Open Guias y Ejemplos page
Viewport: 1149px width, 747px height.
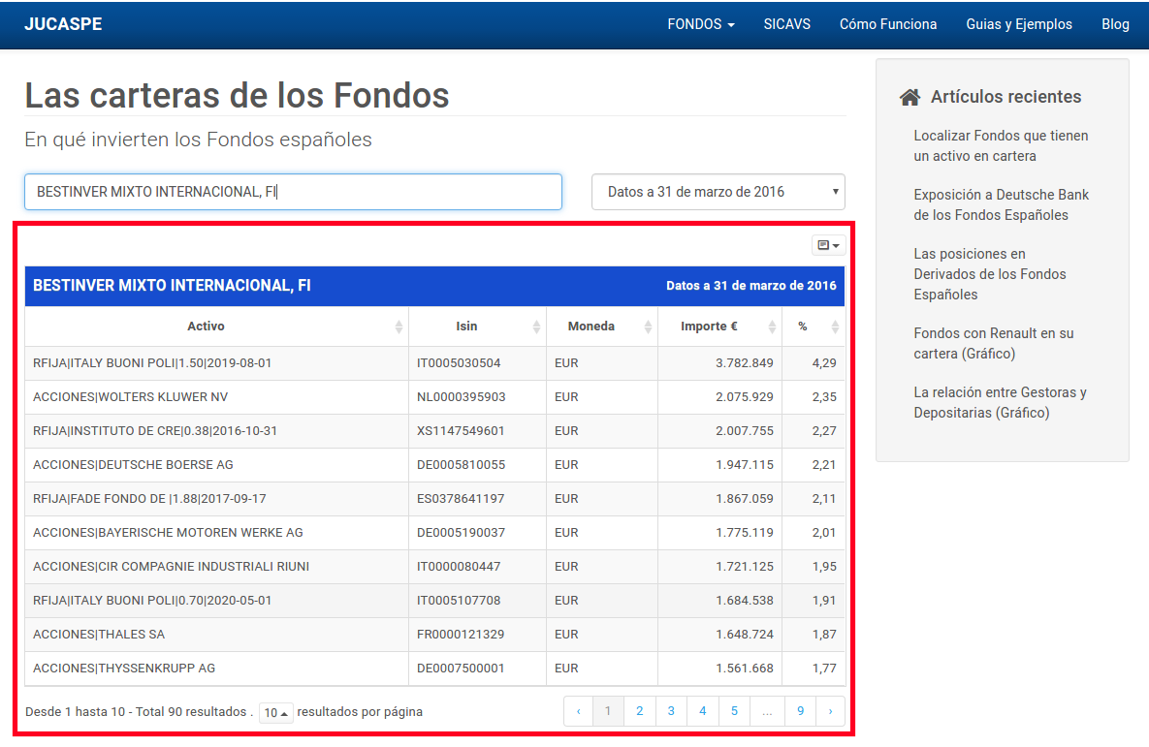point(1018,24)
